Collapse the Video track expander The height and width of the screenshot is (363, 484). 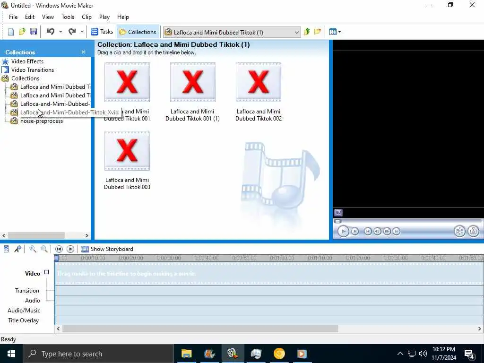click(46, 272)
